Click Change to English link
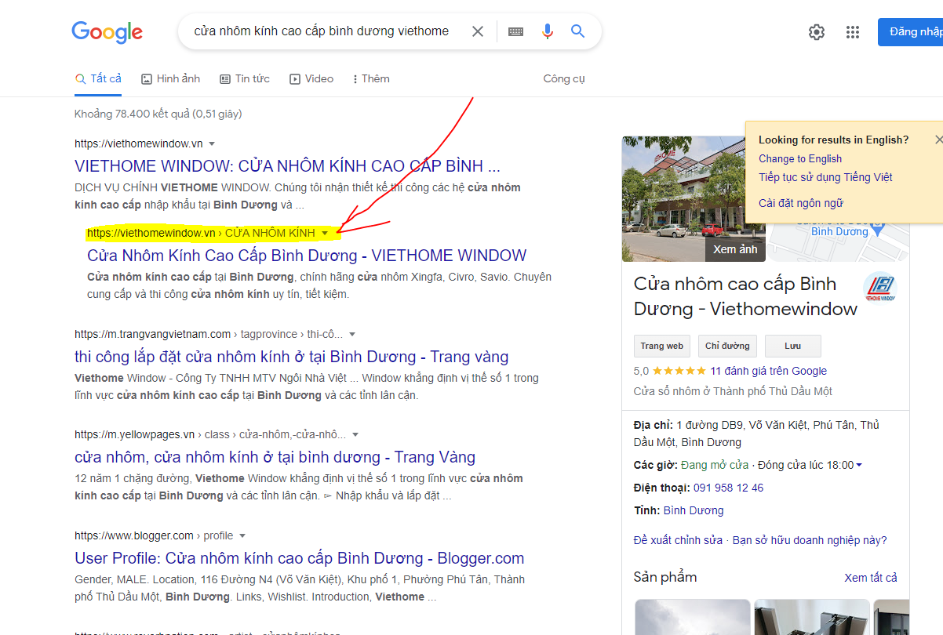Image resolution: width=943 pixels, height=635 pixels. 800,158
